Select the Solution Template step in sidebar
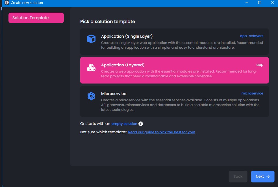Image resolution: width=278 pixels, height=187 pixels. pyautogui.click(x=36, y=18)
